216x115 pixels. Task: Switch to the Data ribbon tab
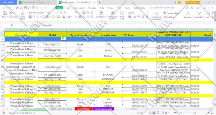(x=102, y=8)
